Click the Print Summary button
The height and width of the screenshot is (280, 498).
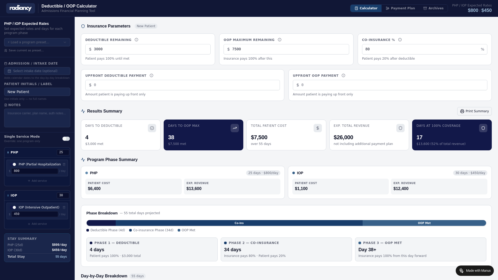[x=474, y=111]
